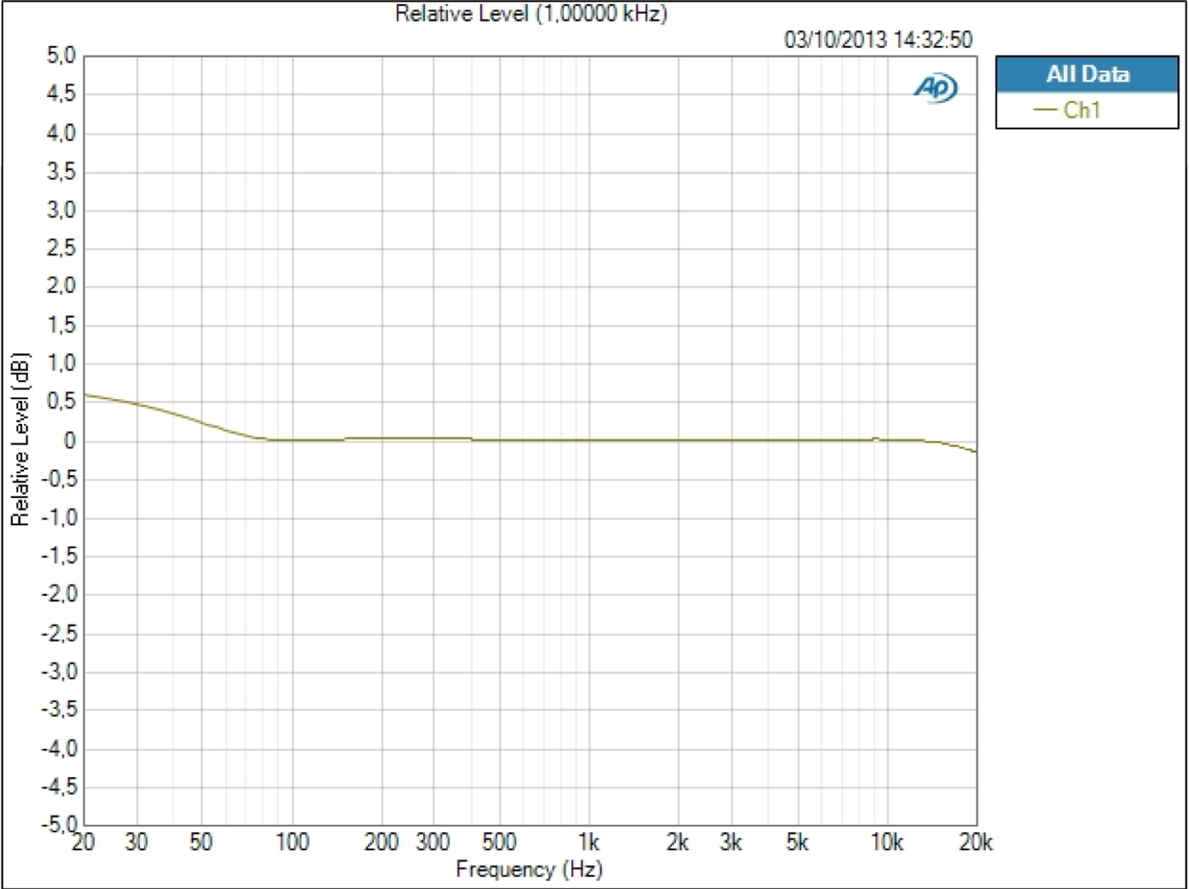
Task: Click the 3k frequency tick label
Action: (x=730, y=842)
